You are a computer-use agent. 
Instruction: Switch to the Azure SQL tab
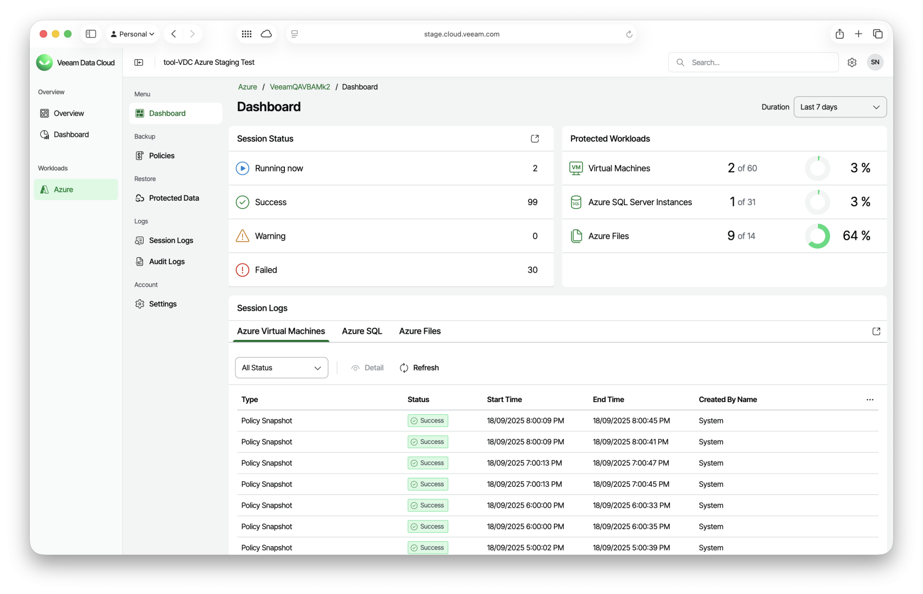(362, 331)
